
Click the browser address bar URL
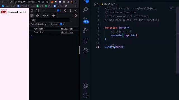(27, 2)
